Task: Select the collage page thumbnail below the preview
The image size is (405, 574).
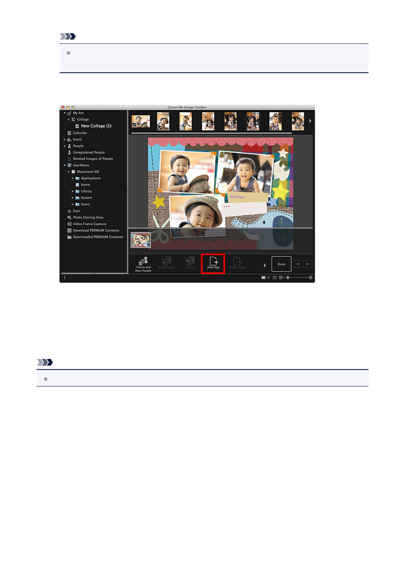Action: (141, 240)
